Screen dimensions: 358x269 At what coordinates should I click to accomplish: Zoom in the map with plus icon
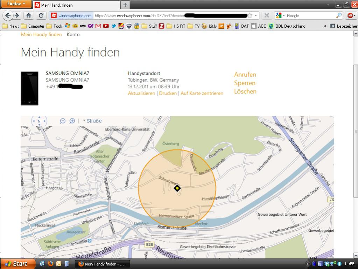point(72,121)
